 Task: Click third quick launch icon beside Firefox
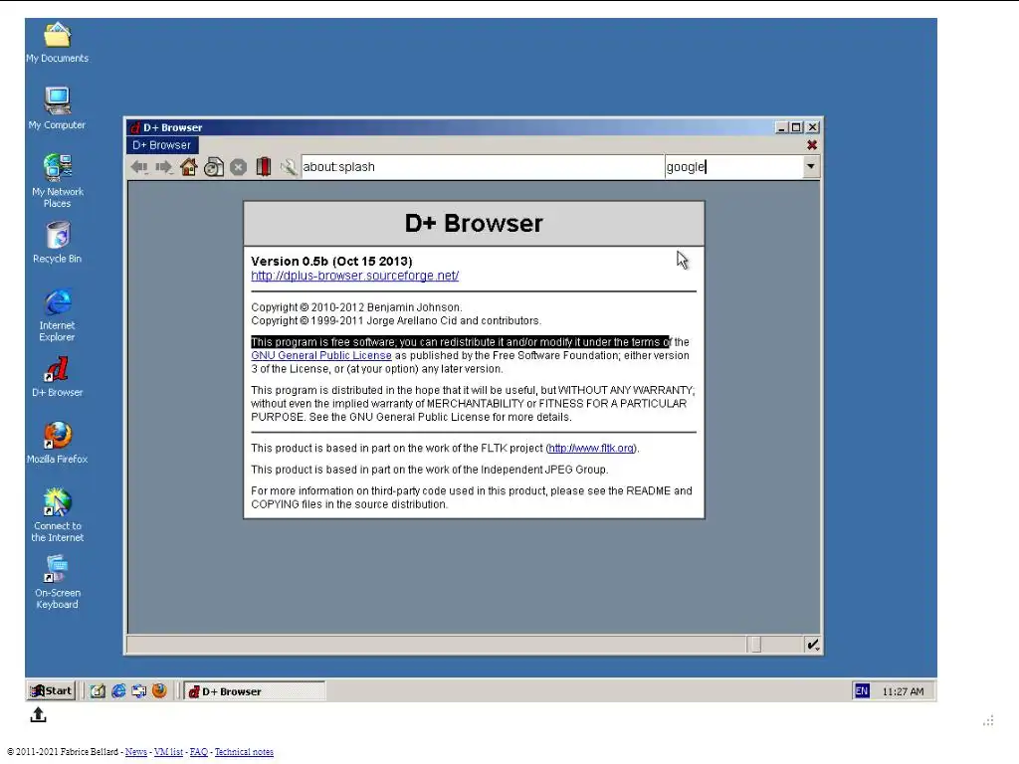point(138,691)
